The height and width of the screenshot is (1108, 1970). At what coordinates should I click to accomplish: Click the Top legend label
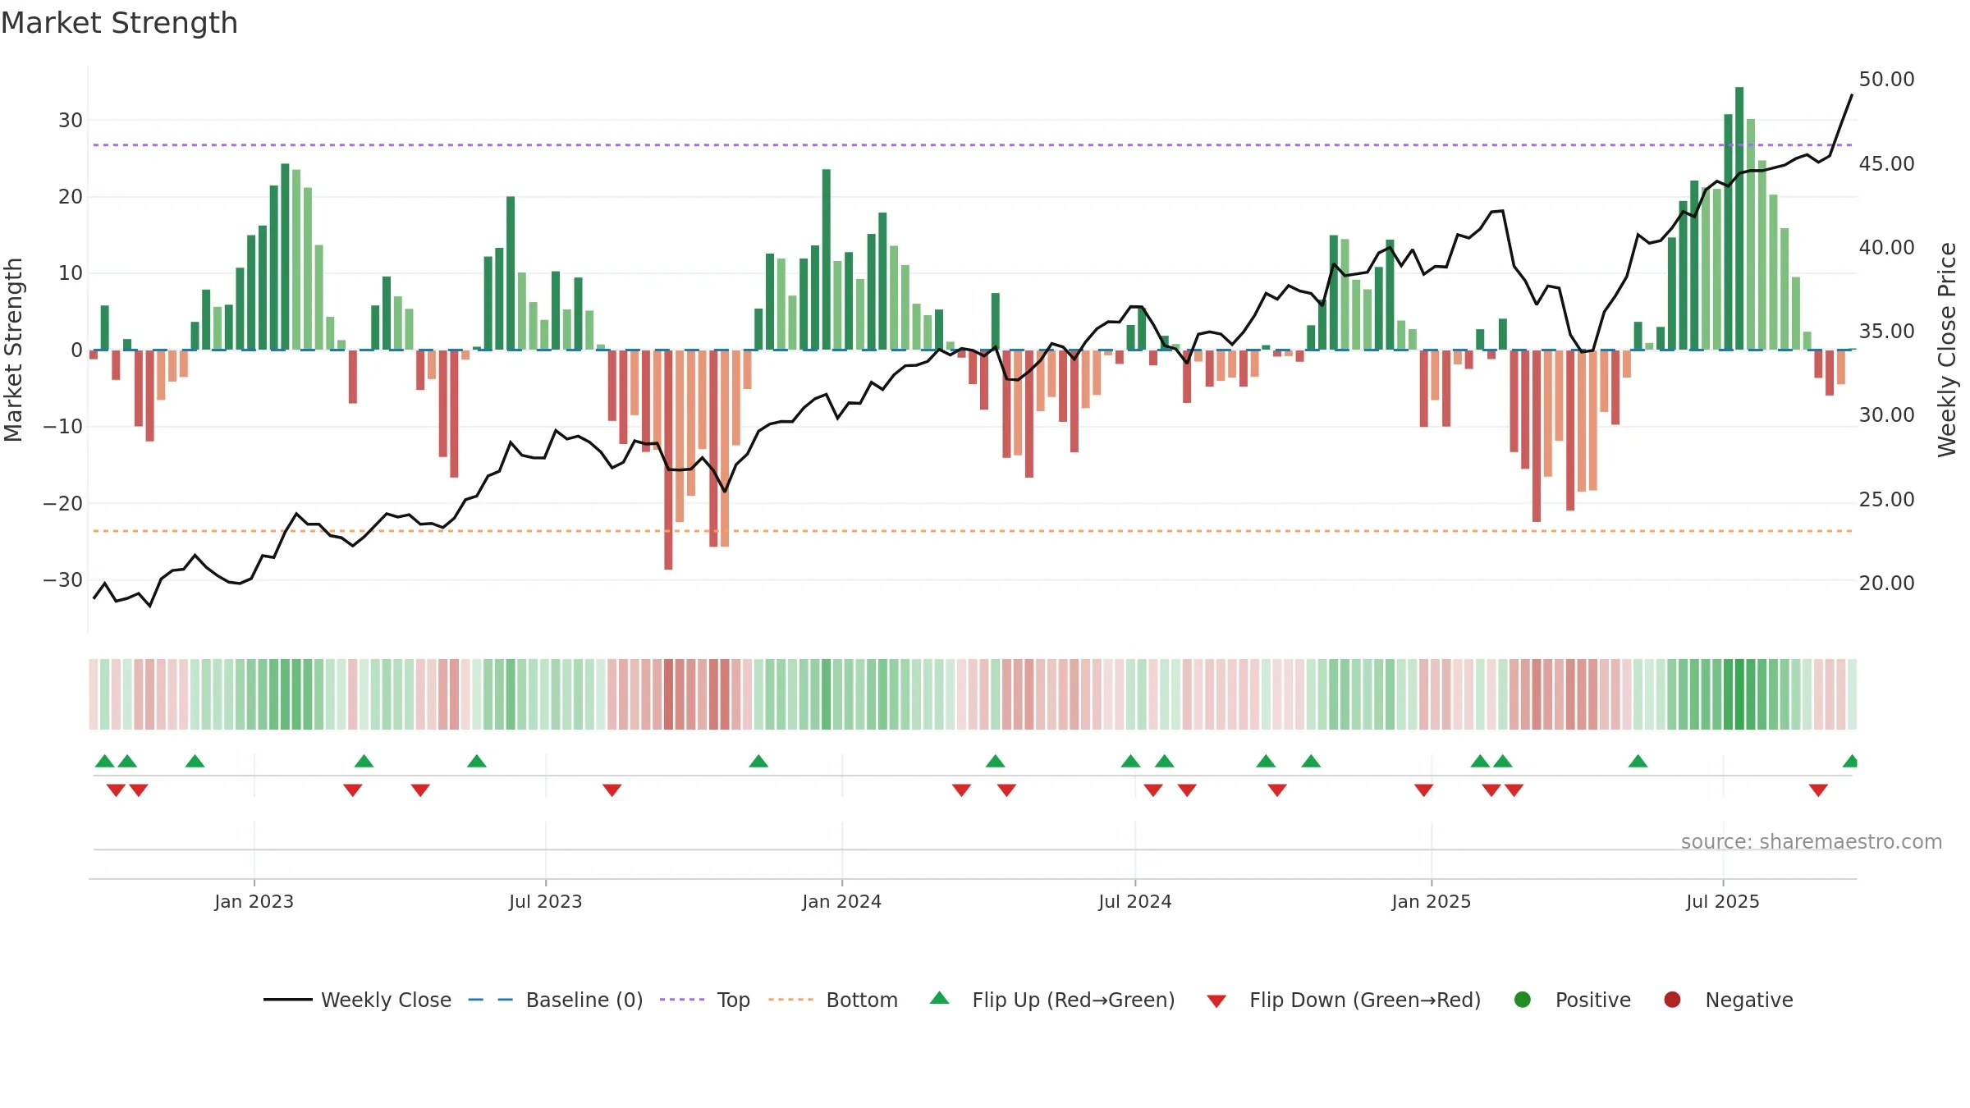[733, 1000]
